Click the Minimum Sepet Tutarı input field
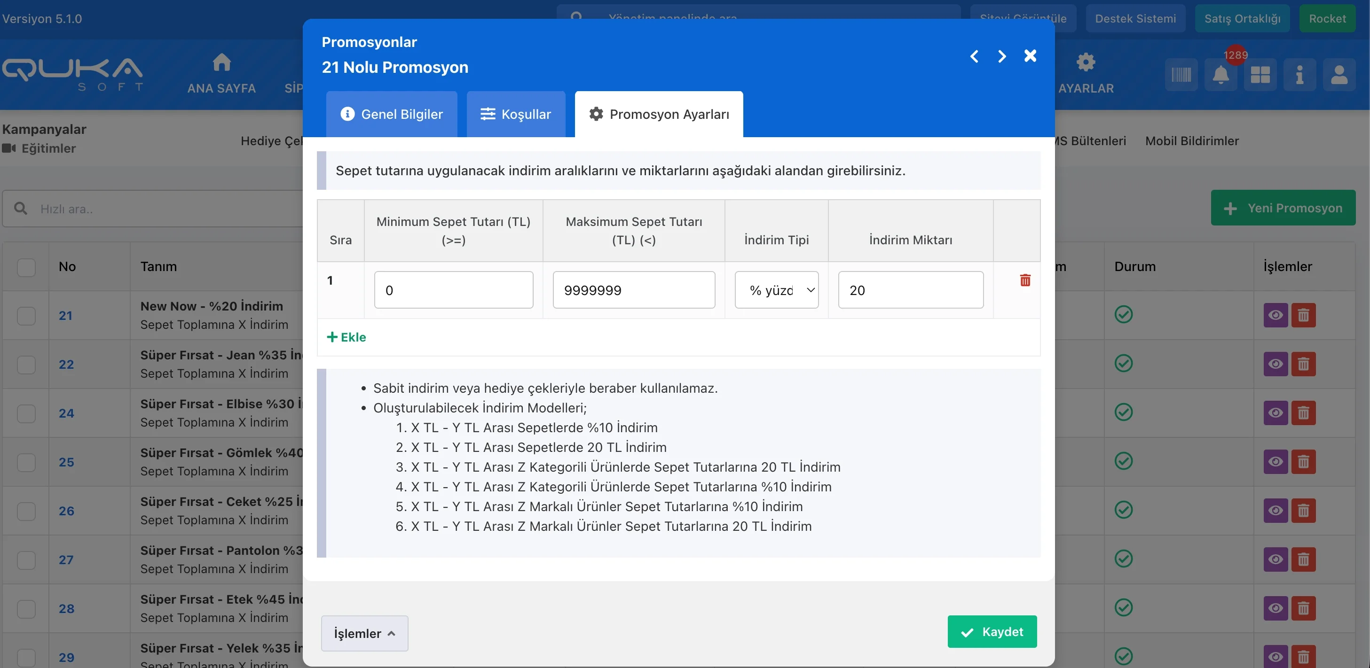Image resolution: width=1370 pixels, height=668 pixels. [x=453, y=290]
